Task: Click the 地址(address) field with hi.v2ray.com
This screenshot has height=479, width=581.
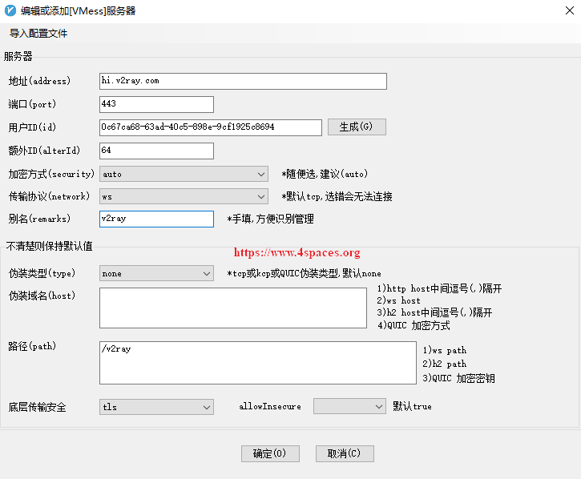Action: coord(243,81)
